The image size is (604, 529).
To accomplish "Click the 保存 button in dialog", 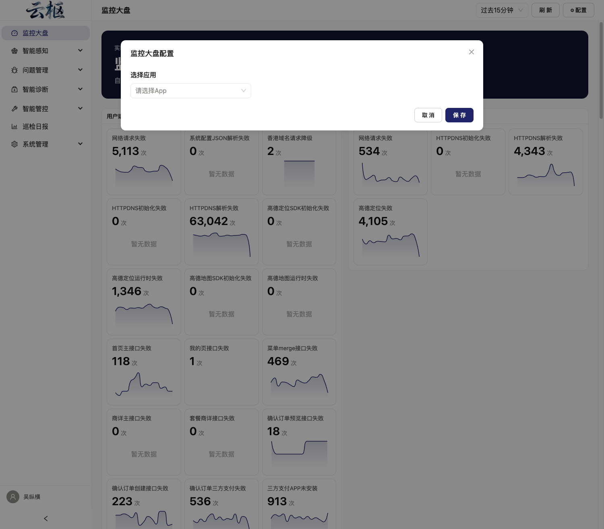I will 459,115.
